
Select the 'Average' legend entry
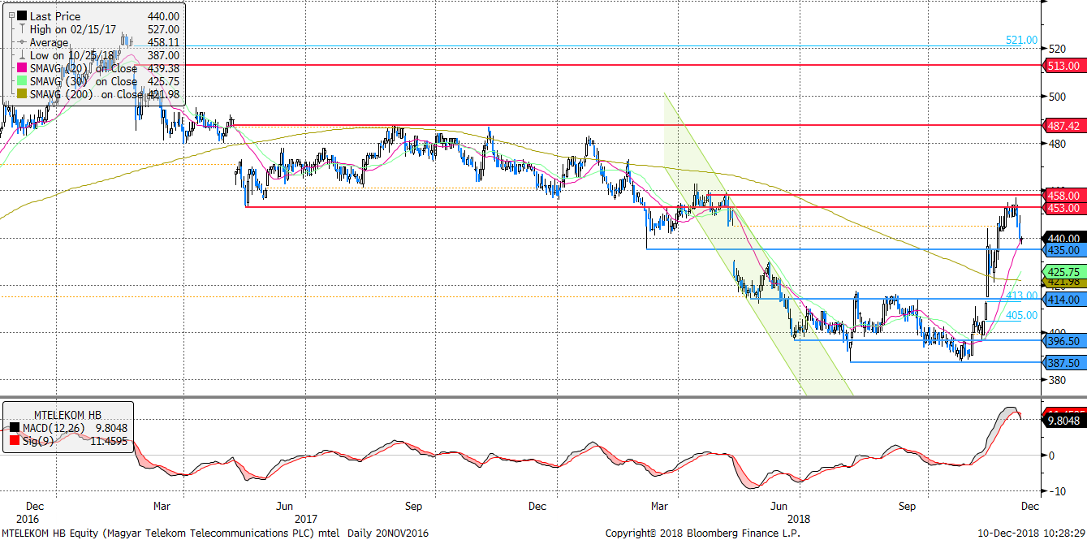[x=50, y=42]
